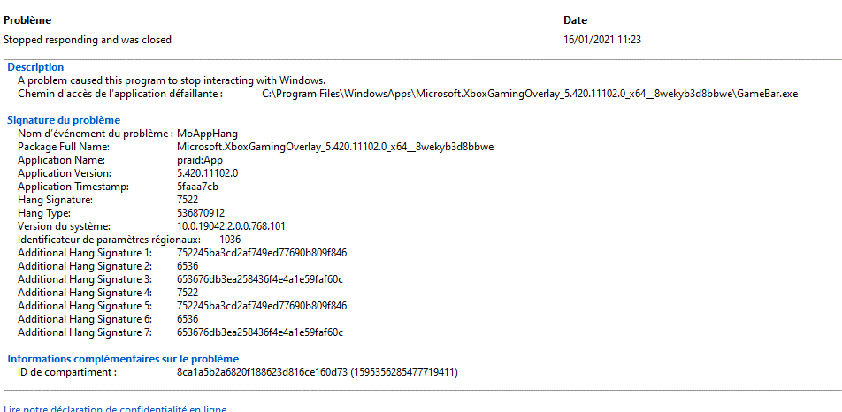Click the regional settings identifier 1036

[230, 240]
